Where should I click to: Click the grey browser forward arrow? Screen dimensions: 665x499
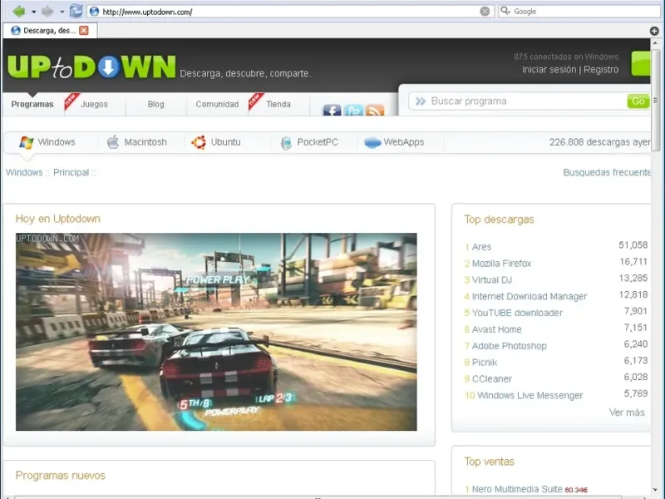click(x=47, y=12)
